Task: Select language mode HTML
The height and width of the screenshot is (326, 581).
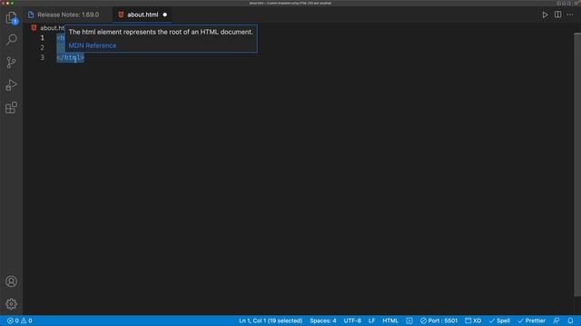Action: [390, 321]
